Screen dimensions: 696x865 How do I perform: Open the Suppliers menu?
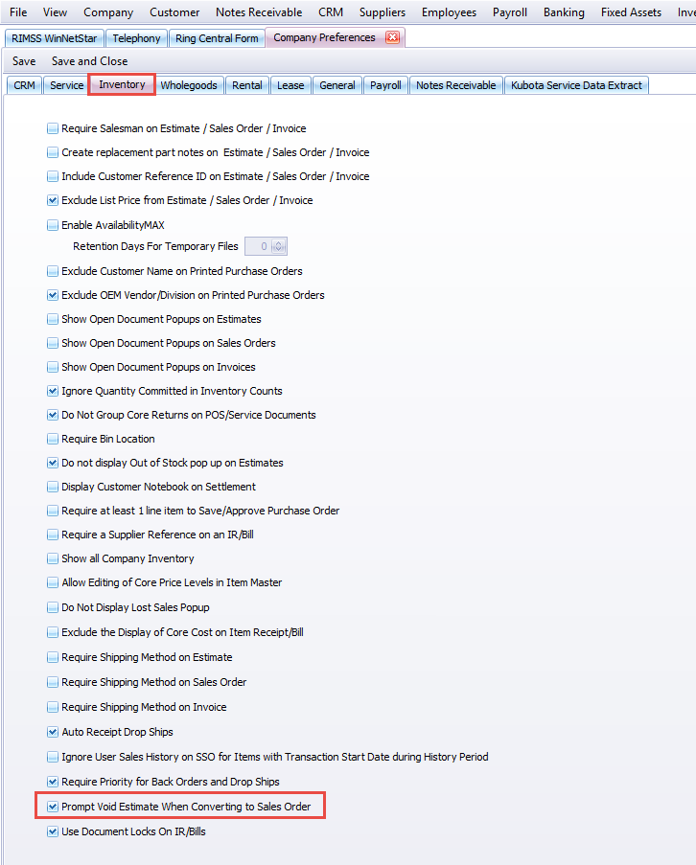382,12
